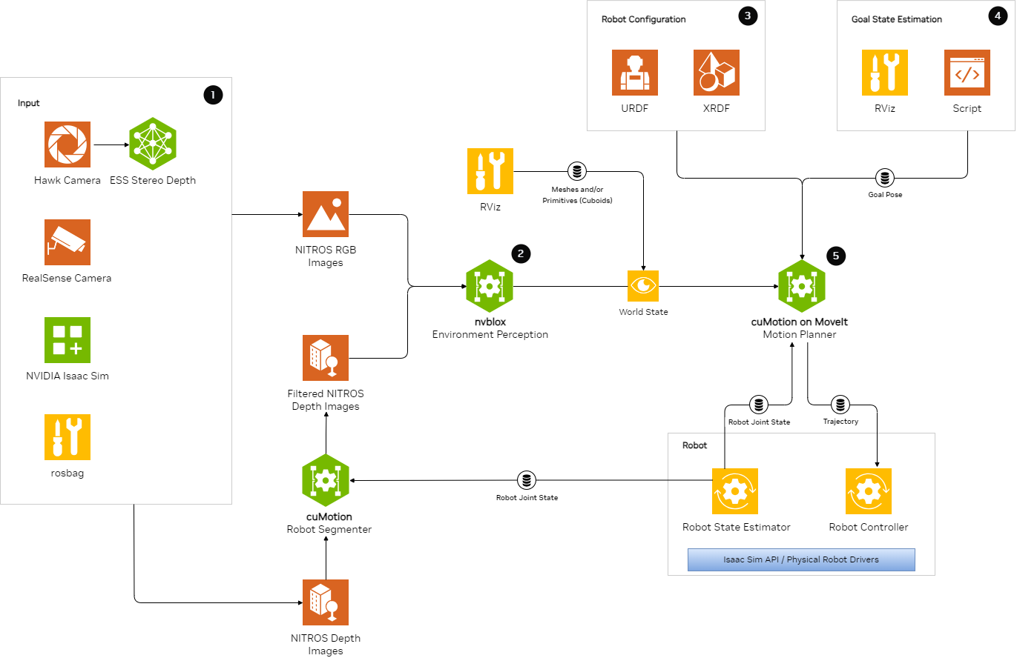Click the ESS Stereo Depth node icon
Viewport: 1017px width, 658px height.
coord(153,144)
